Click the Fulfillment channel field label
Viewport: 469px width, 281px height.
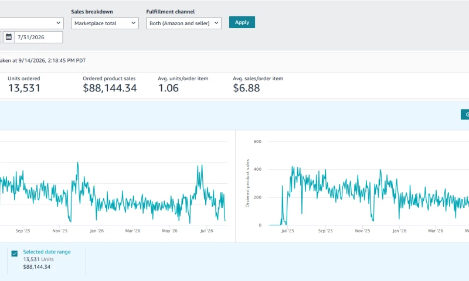[170, 12]
